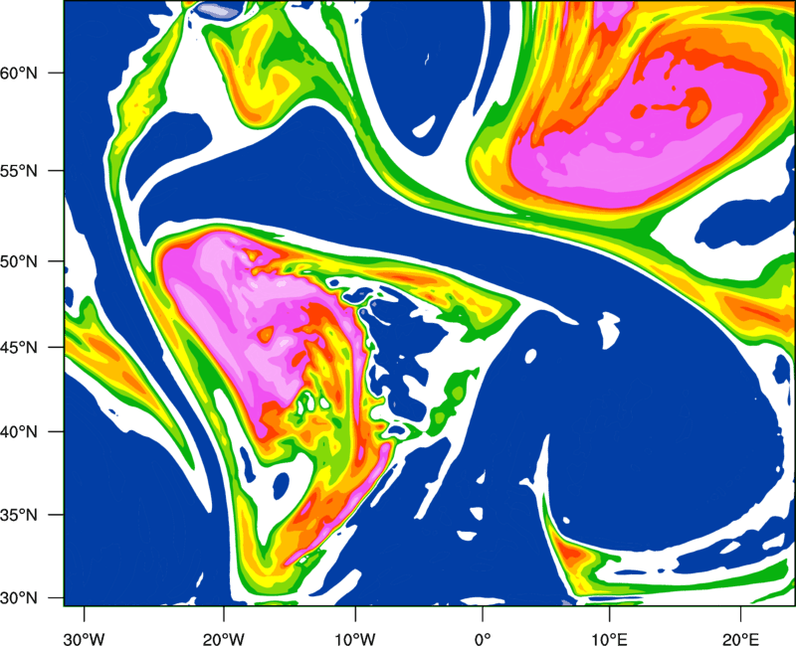Click the 45°N latitude label
Screen dimensions: 796x646
pyautogui.click(x=19, y=347)
